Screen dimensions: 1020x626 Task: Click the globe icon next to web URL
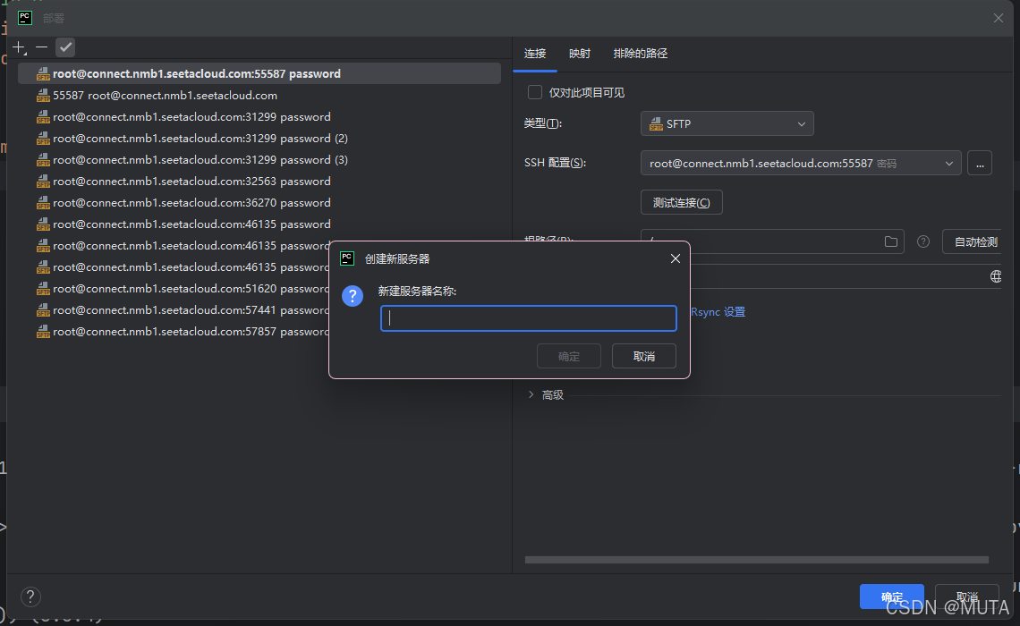click(996, 276)
